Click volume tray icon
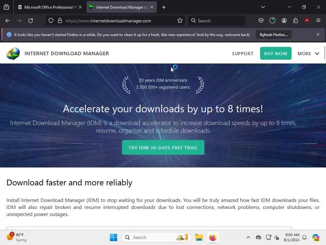Viewport: 326px width, 245px height. click(277, 237)
